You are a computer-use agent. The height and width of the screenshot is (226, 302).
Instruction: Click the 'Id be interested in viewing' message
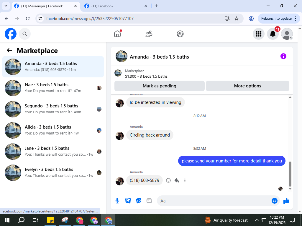[x=155, y=102]
